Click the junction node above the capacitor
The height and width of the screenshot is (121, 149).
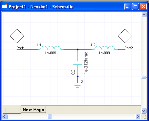point(77,50)
